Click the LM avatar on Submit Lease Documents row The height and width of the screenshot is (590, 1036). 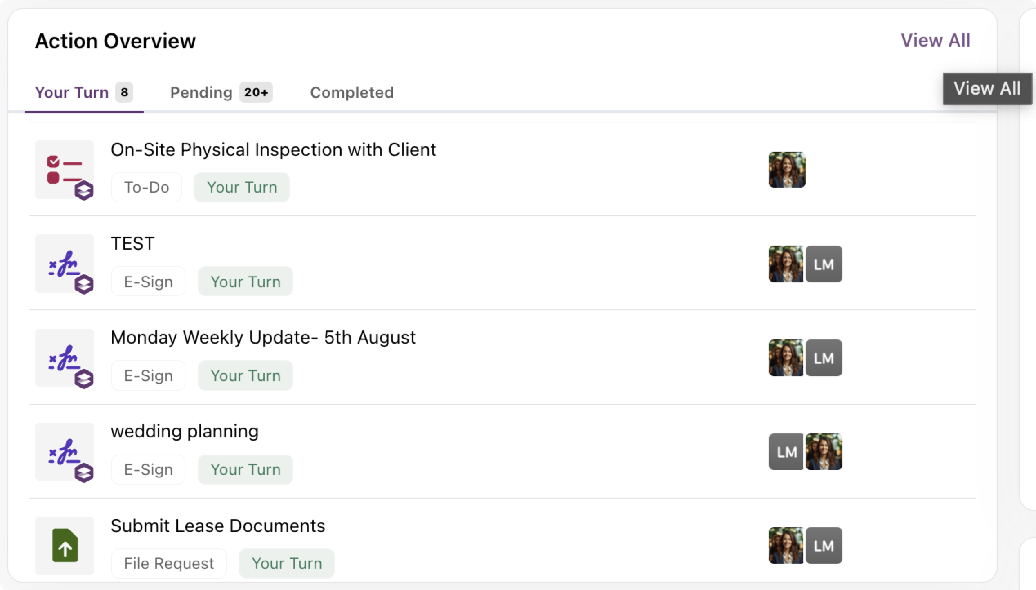(824, 546)
